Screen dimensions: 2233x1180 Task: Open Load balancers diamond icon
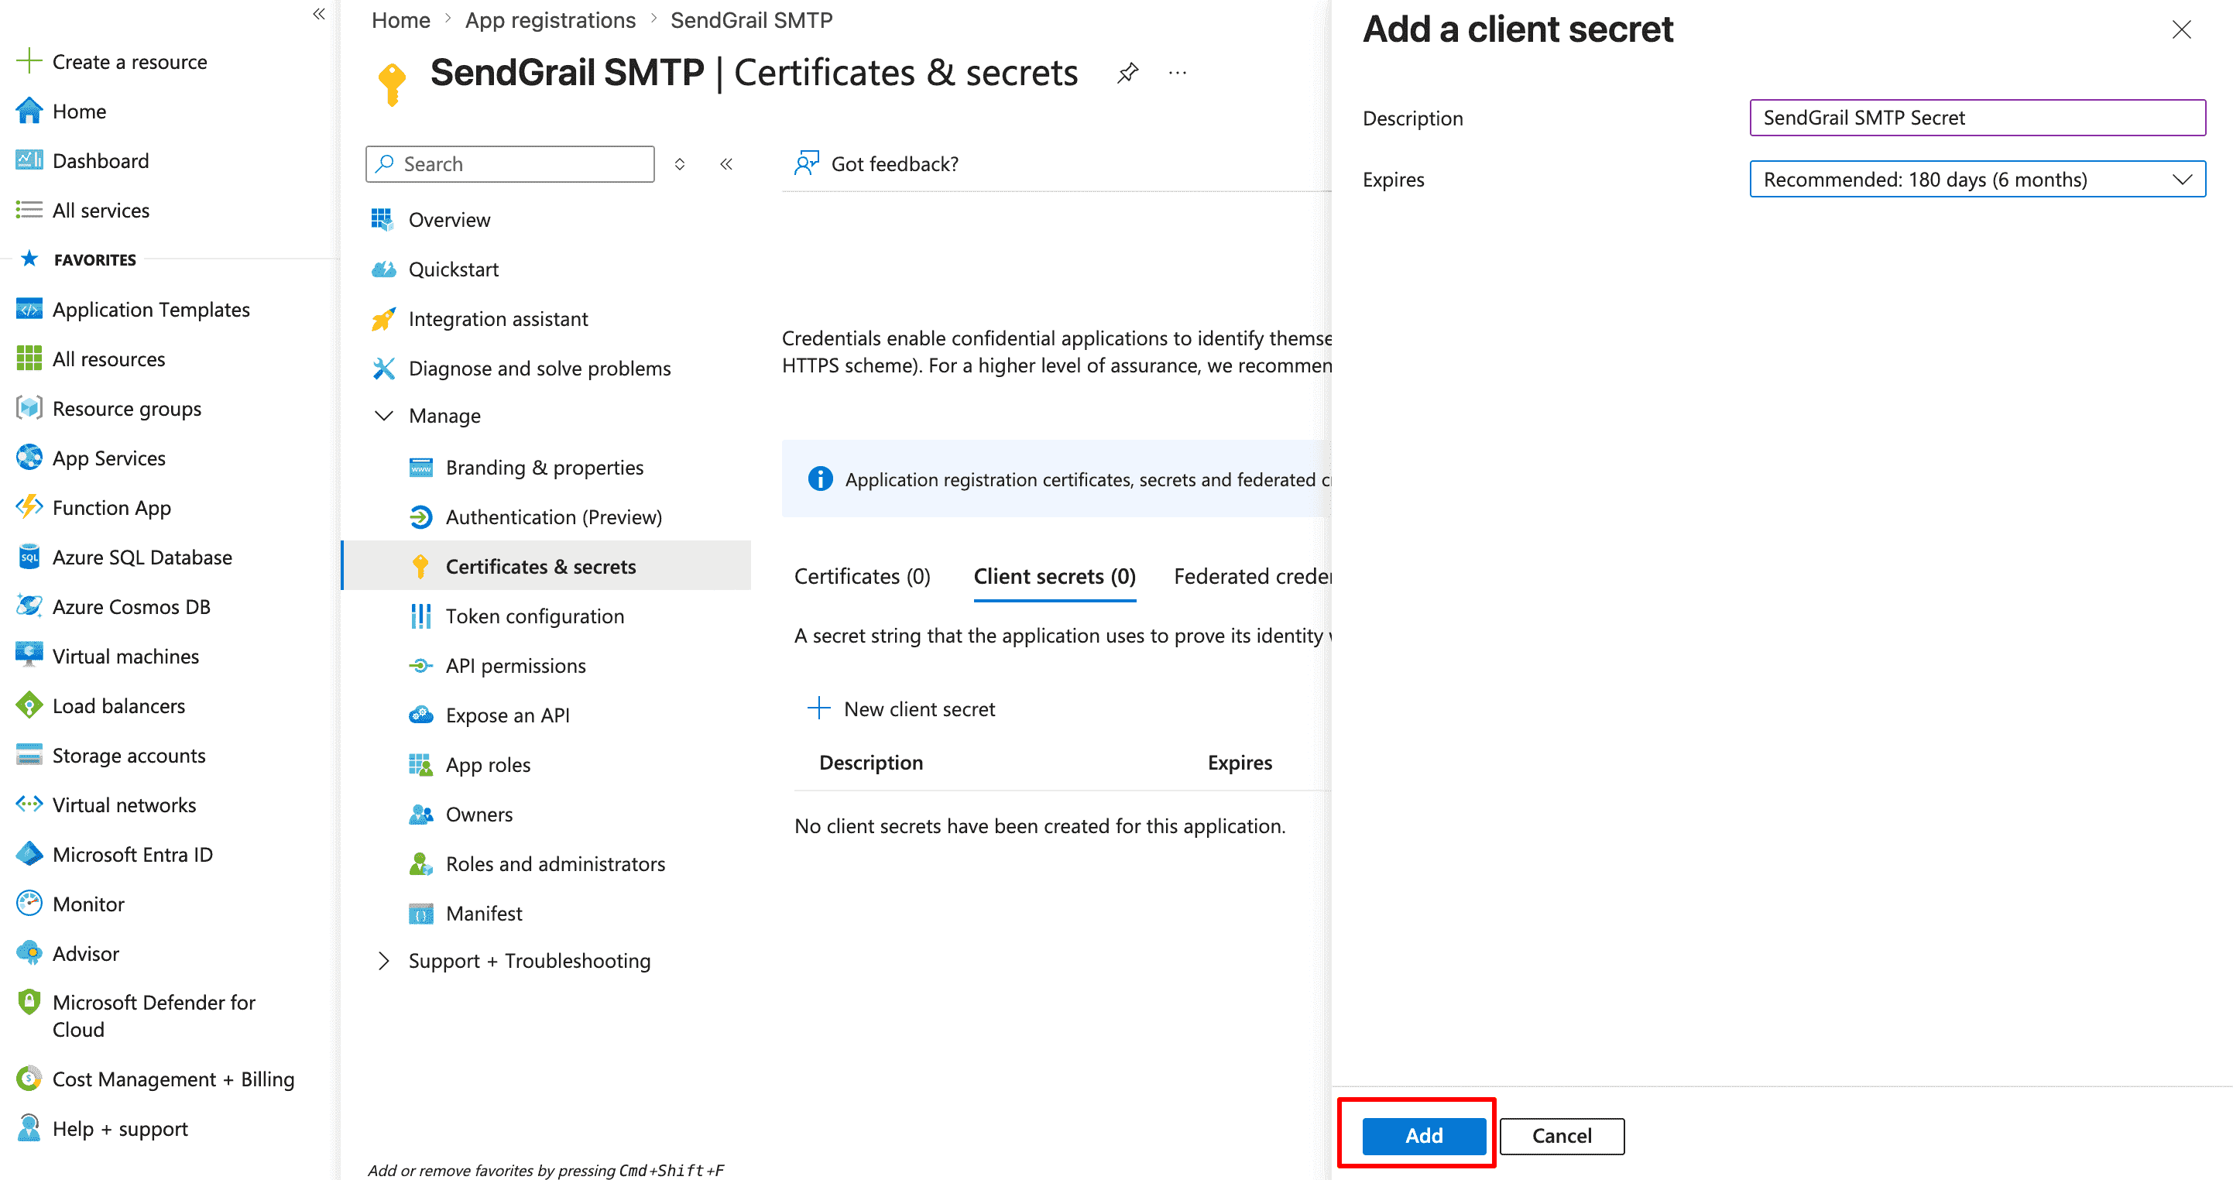click(x=29, y=705)
